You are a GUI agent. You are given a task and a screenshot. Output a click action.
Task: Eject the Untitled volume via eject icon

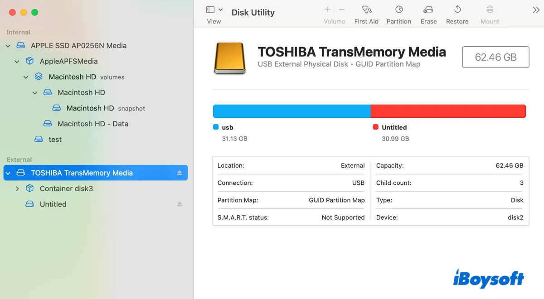tap(180, 204)
